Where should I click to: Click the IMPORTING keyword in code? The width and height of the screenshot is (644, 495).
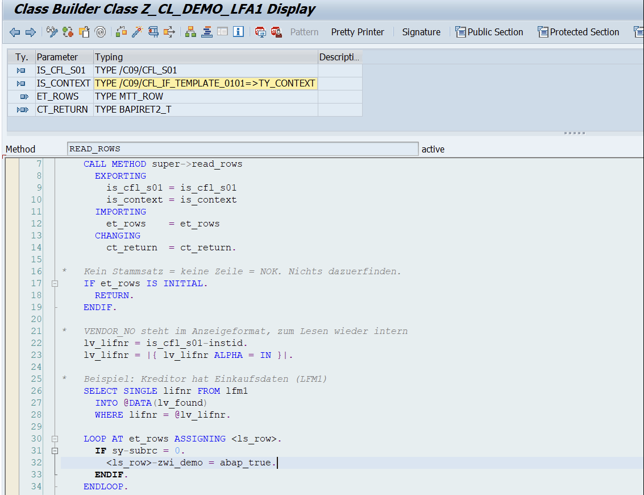[x=121, y=212]
